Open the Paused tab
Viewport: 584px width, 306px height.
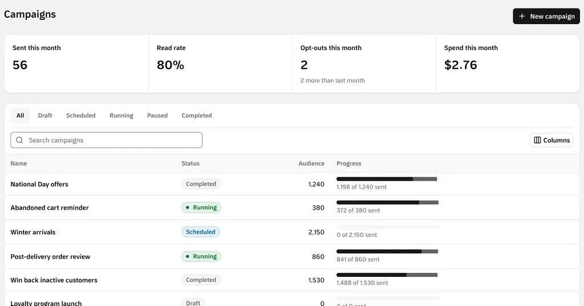157,116
